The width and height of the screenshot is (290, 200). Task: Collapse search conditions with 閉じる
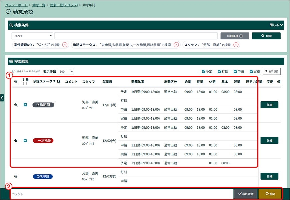point(276,25)
